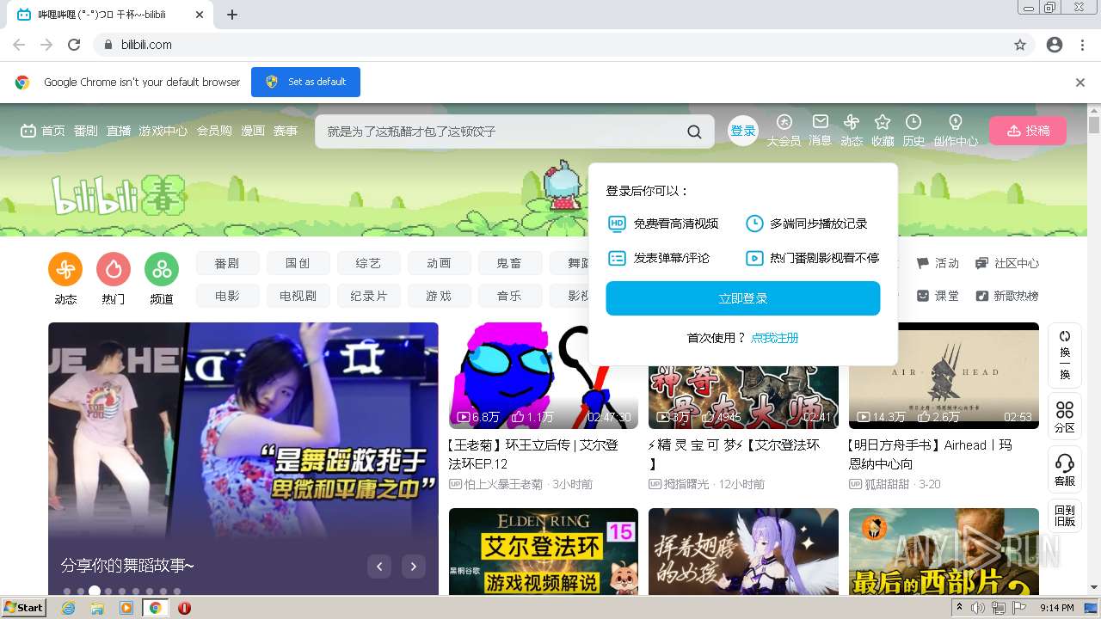
Task: Select the 国创 category tab
Action: [x=298, y=263]
